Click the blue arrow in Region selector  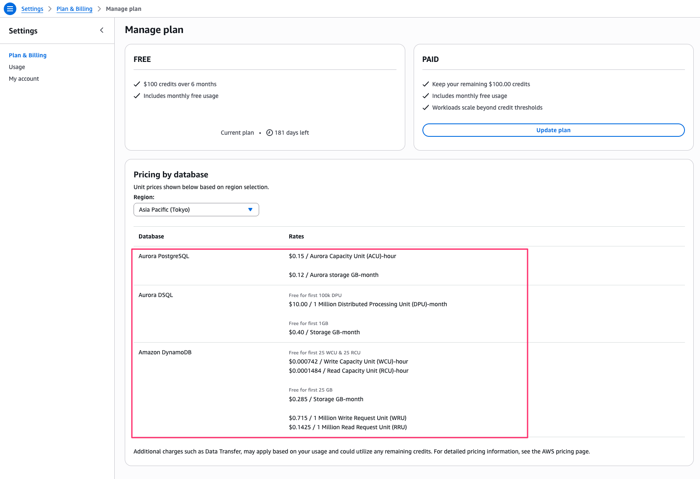(x=250, y=210)
